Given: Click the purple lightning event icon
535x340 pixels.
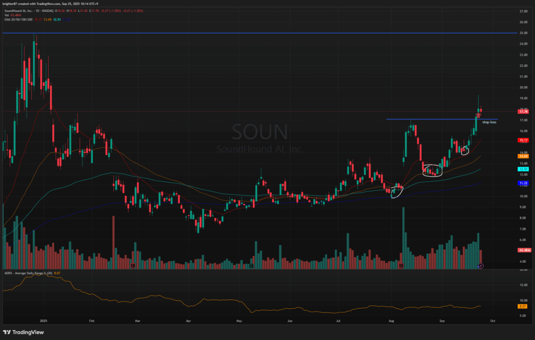Looking at the screenshot, I should (x=481, y=266).
